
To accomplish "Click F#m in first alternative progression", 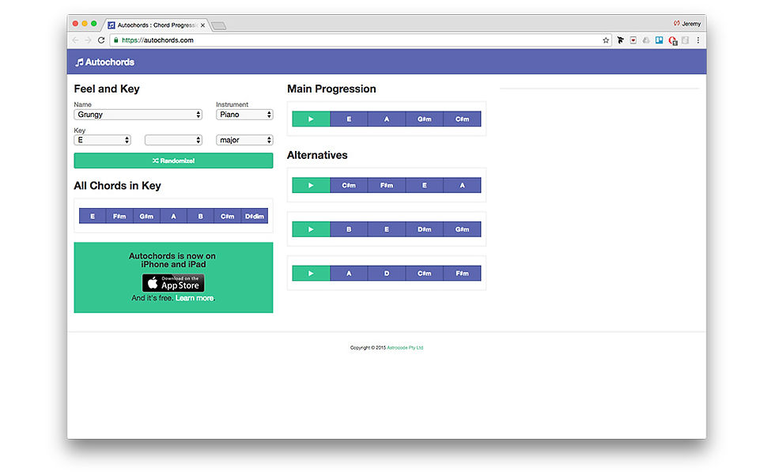I will [387, 185].
